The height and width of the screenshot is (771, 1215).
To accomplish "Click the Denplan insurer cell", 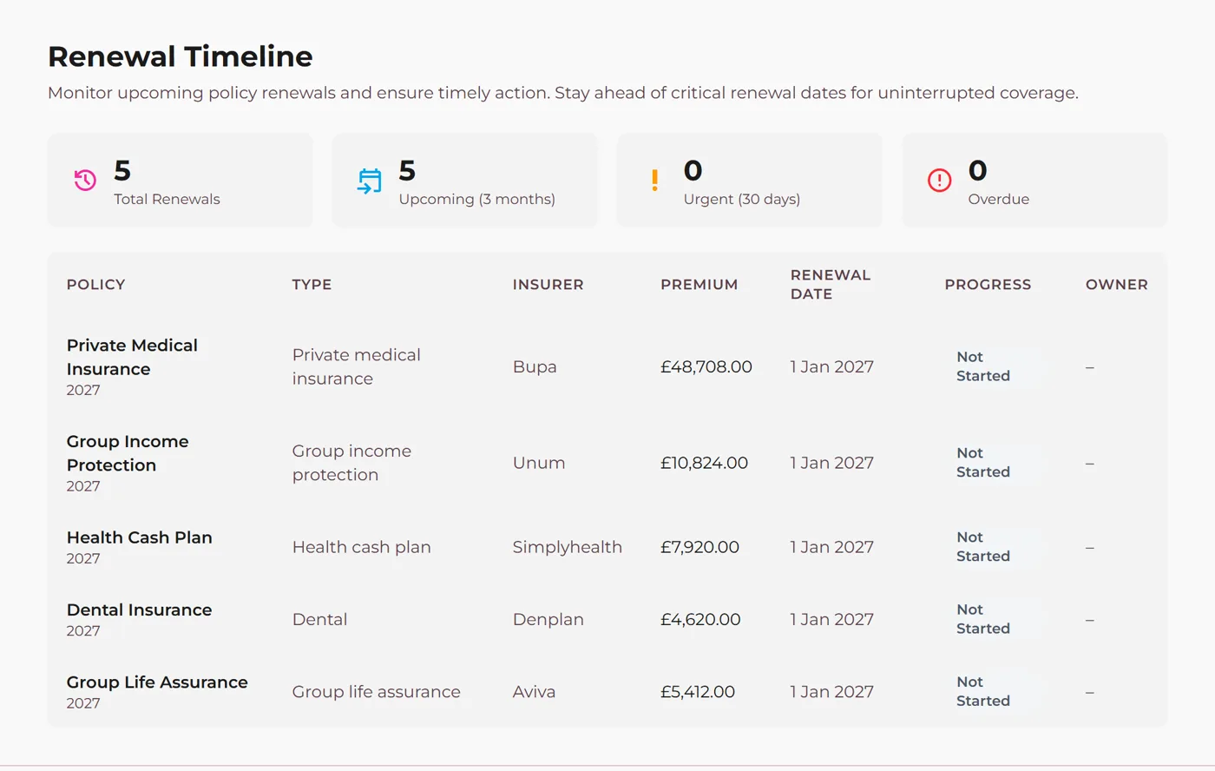I will (548, 619).
